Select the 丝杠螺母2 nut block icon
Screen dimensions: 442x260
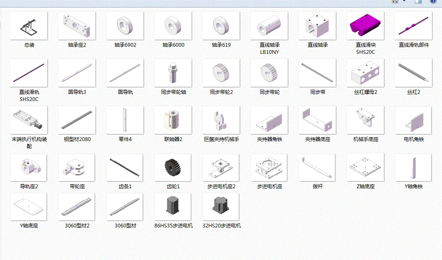(x=365, y=73)
